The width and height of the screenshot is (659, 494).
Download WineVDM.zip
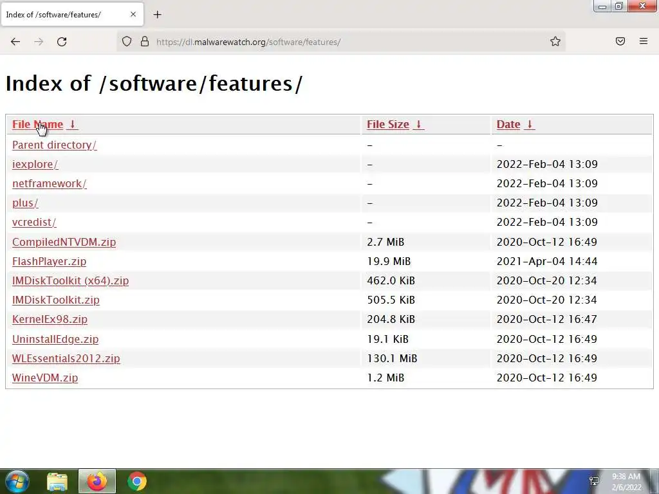(x=45, y=378)
